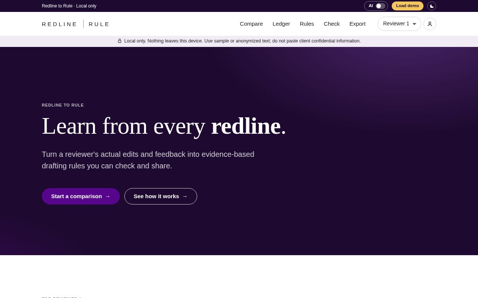The height and width of the screenshot is (298, 478).
Task: Open the Ledger nav item
Action: pos(281,24)
